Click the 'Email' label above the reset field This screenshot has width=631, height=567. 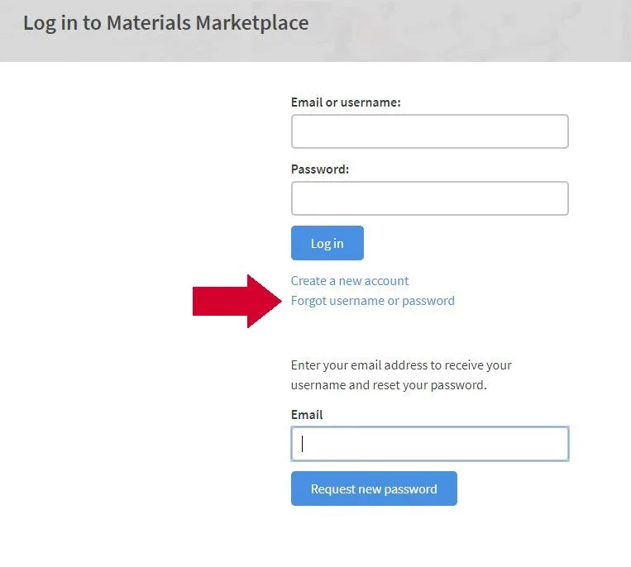click(x=307, y=415)
